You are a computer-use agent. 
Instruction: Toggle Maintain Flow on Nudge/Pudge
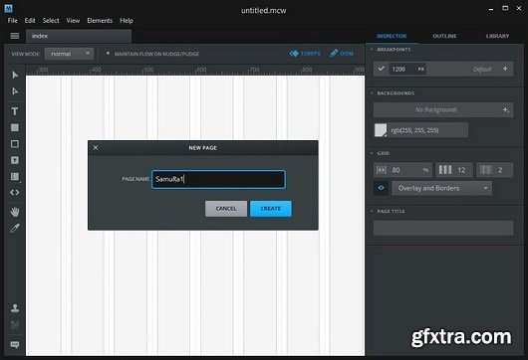(108, 53)
